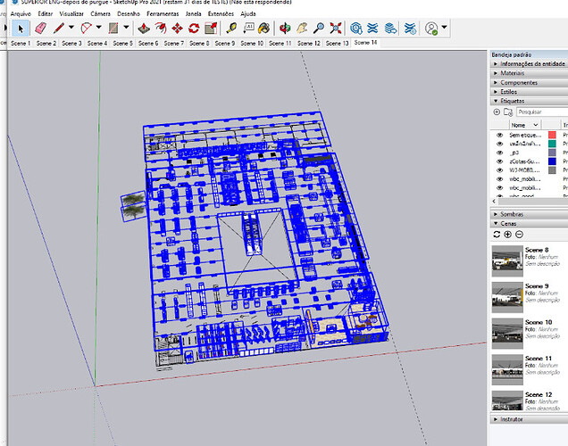Update the scene with refresh icon
The image size is (568, 446).
pos(497,235)
